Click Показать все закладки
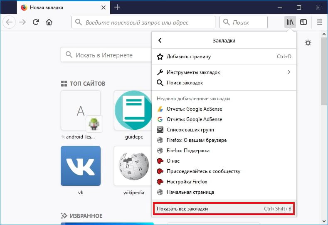Viewport: 328px width, 225px height. 224,209
